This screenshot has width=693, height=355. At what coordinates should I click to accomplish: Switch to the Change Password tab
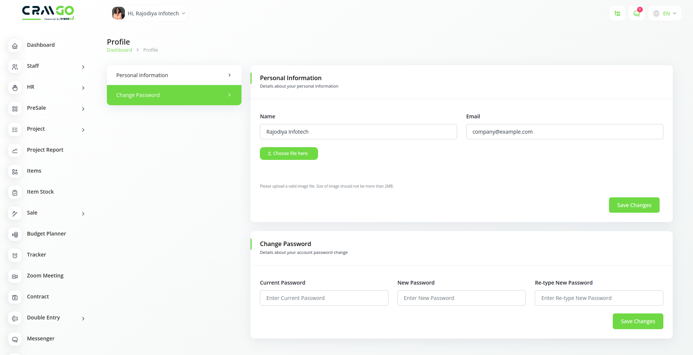pyautogui.click(x=174, y=95)
